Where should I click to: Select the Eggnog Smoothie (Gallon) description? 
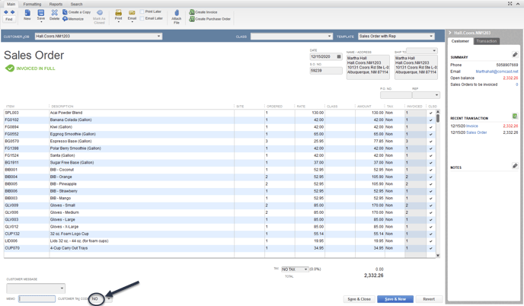[x=73, y=134]
